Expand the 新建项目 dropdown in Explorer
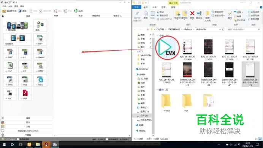This screenshot has width=263, height=148. [x=218, y=12]
